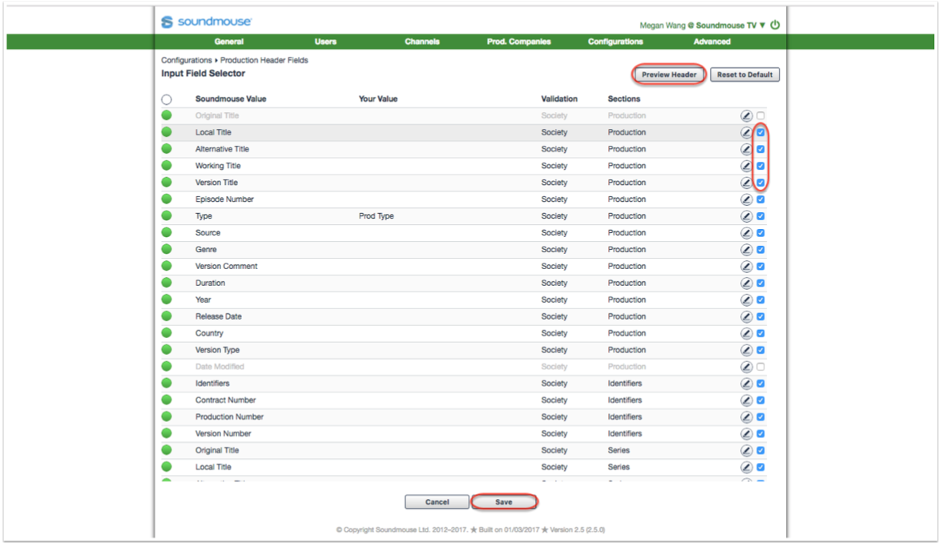
Task: Click the "Prod Type" value cell
Action: 376,216
